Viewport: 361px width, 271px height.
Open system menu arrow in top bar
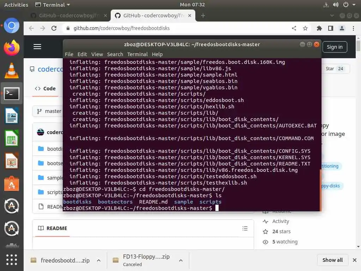[354, 5]
